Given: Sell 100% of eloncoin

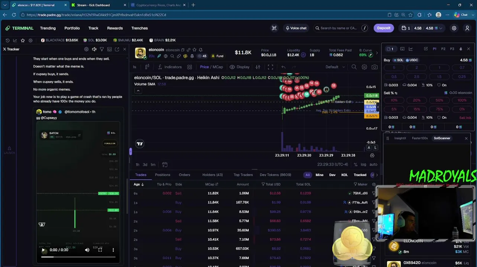Looking at the screenshot, I should [462, 100].
